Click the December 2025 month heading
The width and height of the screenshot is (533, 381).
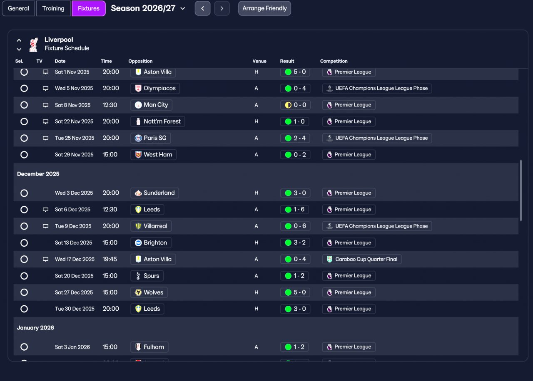pos(38,174)
